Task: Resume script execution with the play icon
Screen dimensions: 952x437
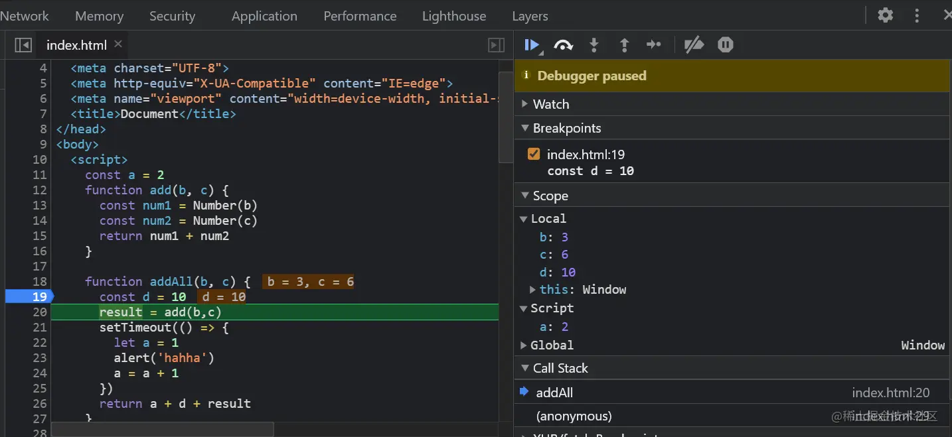Action: [531, 45]
